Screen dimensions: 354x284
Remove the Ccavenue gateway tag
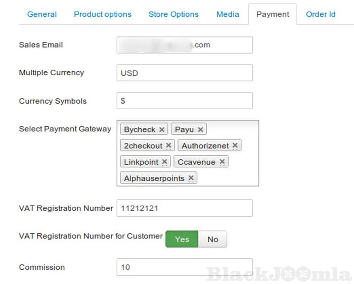click(222, 162)
